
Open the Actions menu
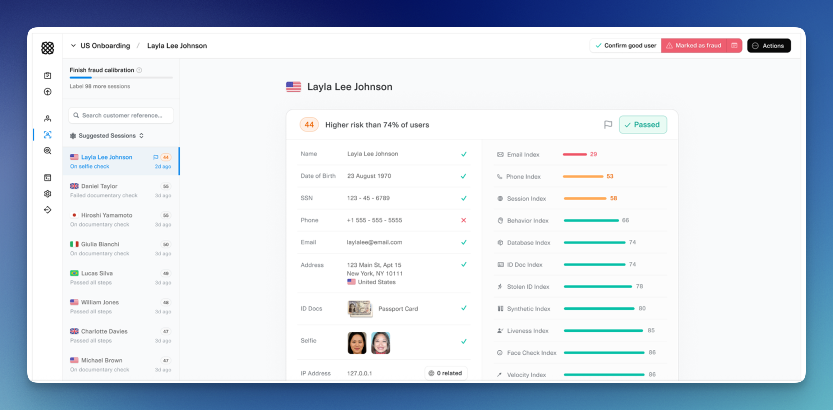769,46
